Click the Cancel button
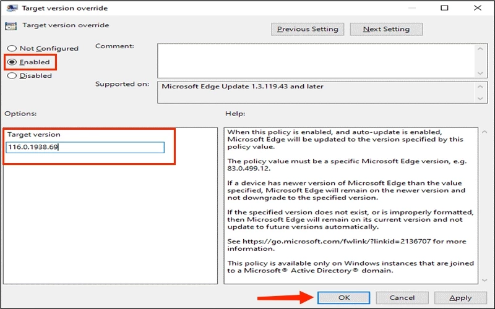The image size is (495, 309). tap(402, 298)
